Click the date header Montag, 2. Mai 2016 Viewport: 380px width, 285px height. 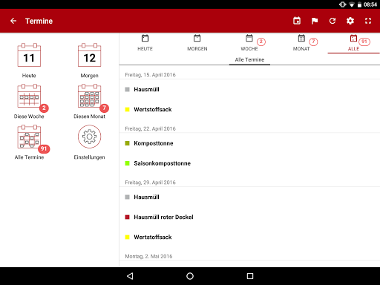coord(148,256)
